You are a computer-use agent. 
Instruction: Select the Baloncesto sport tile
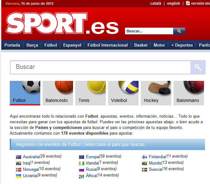click(58, 93)
